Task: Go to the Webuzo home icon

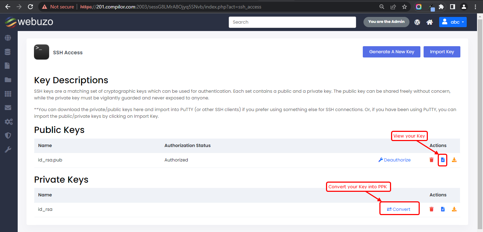Action: 429,22
